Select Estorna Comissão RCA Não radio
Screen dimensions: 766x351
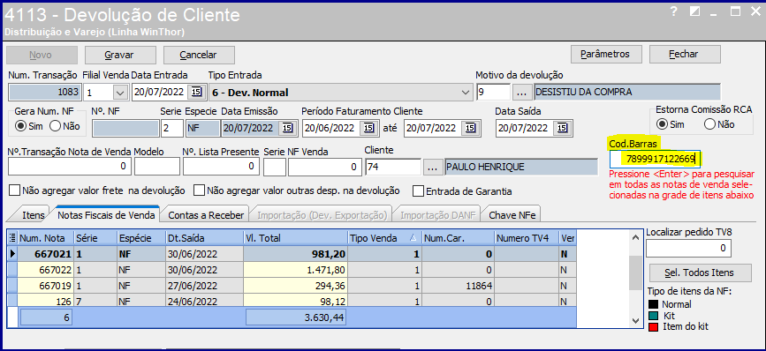pos(710,123)
